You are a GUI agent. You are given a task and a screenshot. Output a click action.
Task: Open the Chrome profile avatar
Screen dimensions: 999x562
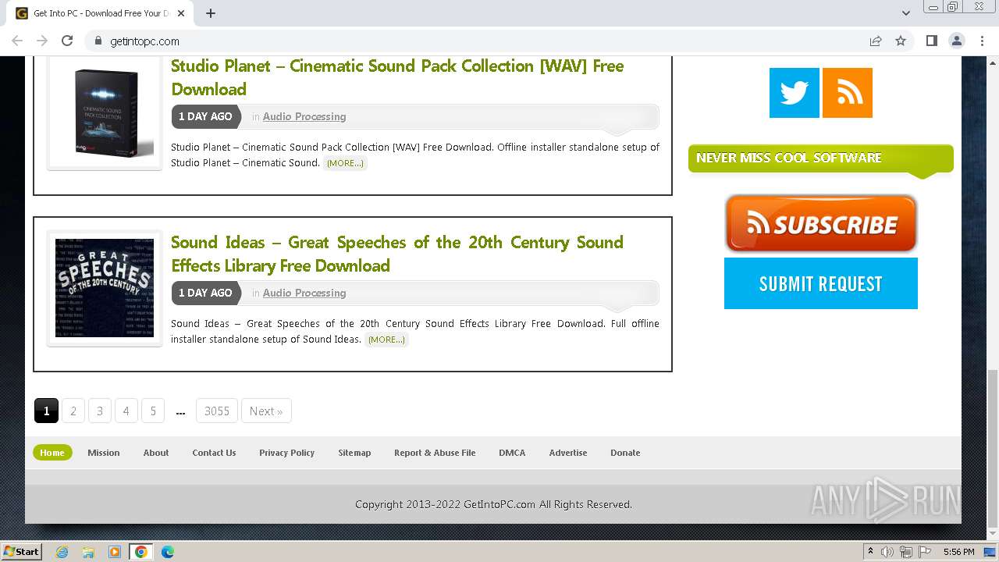pyautogui.click(x=956, y=41)
